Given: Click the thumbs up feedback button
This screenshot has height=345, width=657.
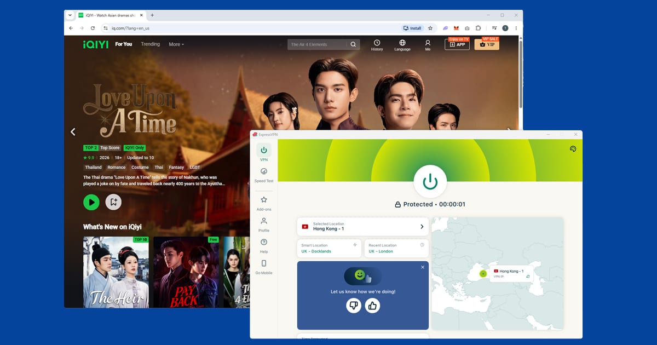Looking at the screenshot, I should (373, 306).
